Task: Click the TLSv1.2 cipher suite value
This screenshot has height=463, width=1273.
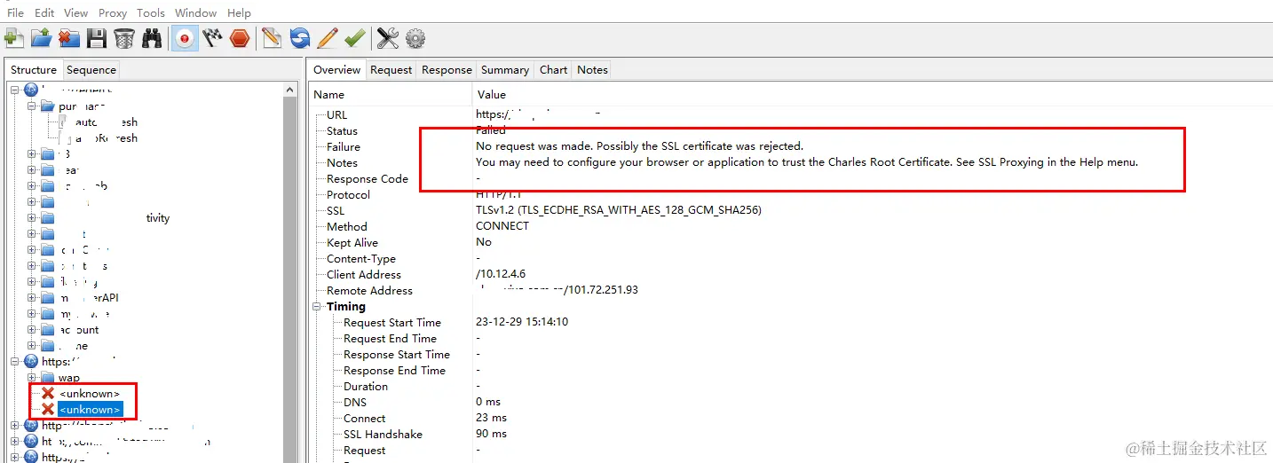Action: pyautogui.click(x=619, y=210)
